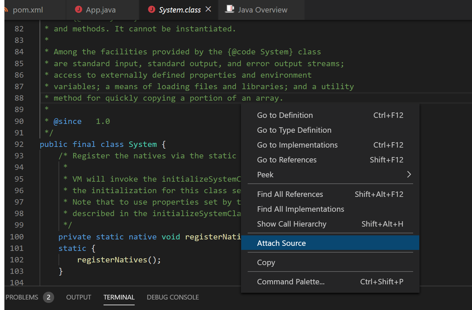Click 'the initialization for this class' comment
The image size is (472, 310).
coord(152,190)
